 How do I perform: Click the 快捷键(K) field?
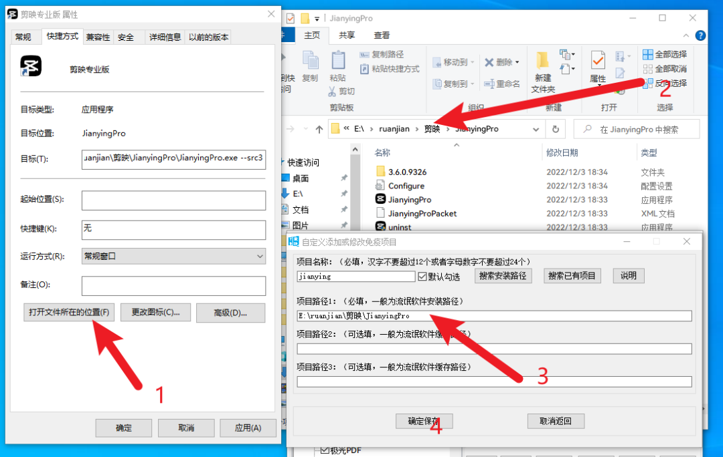click(x=173, y=230)
